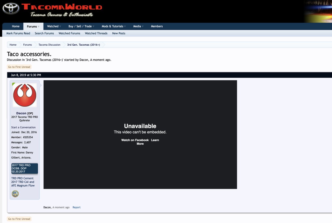Click Watch on Facebook link
This screenshot has height=223, width=332.
pyautogui.click(x=135, y=140)
